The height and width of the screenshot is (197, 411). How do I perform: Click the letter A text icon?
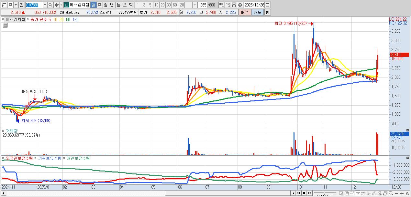407,193
